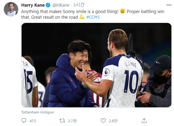The height and width of the screenshot is (126, 174).
Task: Open the share icon menu
Action: point(144,120)
